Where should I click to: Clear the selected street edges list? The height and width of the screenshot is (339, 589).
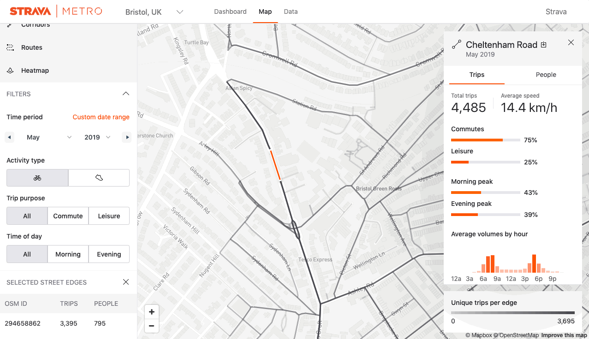[126, 282]
